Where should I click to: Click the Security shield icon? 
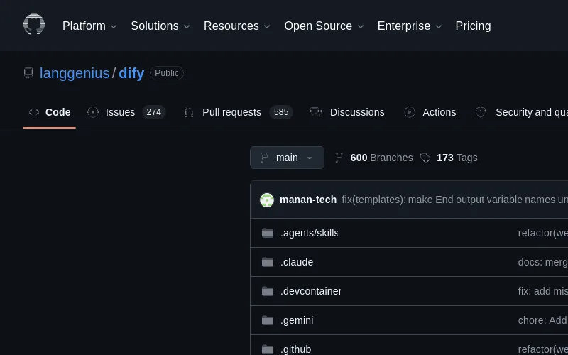481,112
